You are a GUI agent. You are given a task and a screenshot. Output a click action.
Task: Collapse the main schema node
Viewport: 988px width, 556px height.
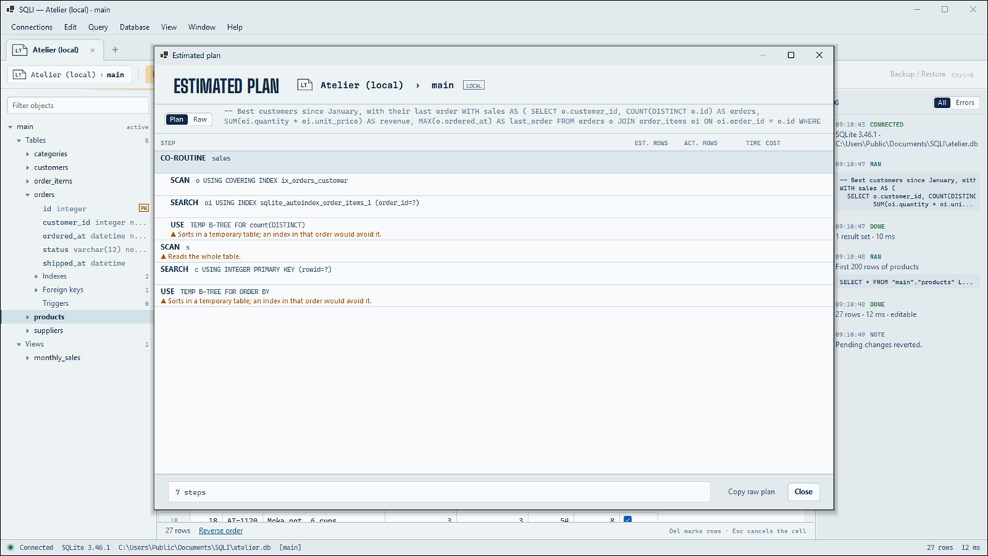[x=11, y=127]
